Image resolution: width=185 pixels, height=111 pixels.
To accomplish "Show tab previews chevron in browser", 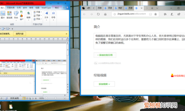I will click(157, 8).
